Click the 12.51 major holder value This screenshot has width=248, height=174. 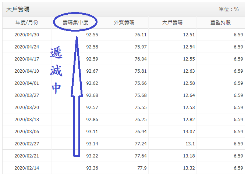tap(189, 35)
